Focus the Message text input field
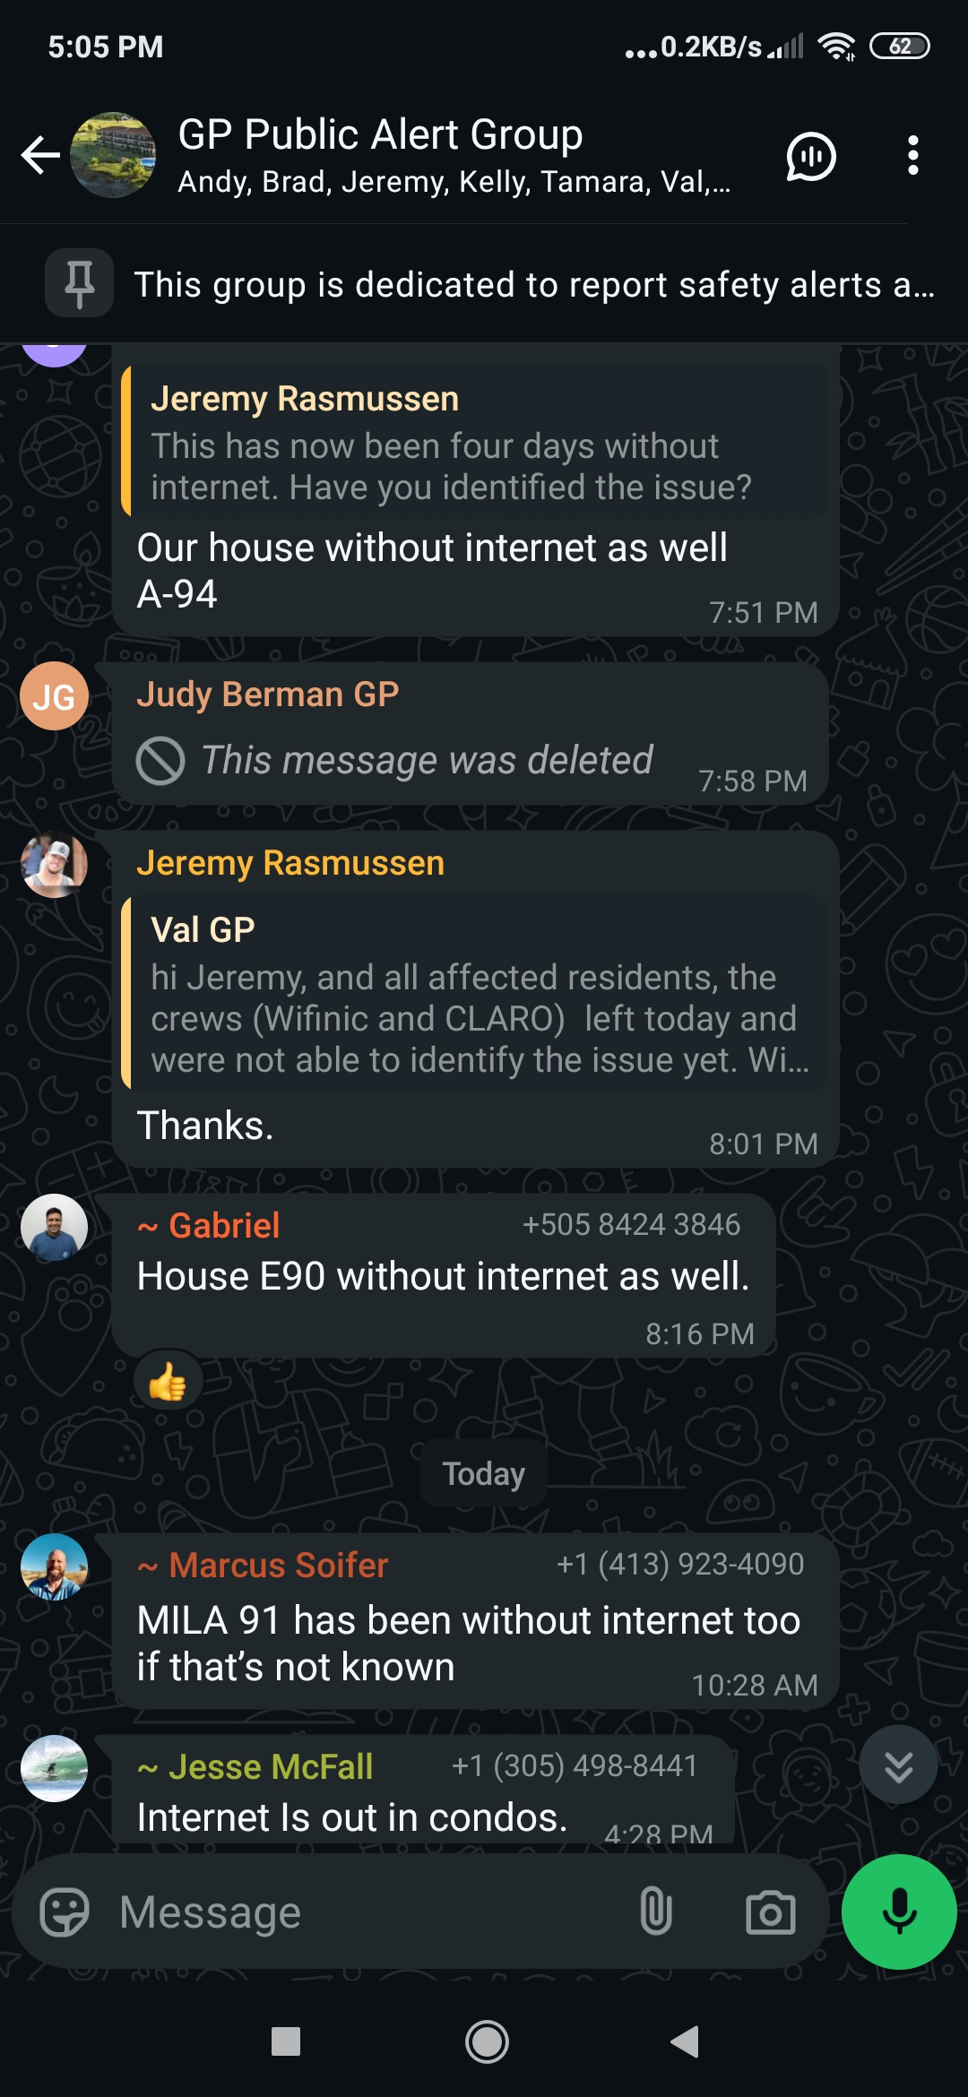 tap(367, 1912)
